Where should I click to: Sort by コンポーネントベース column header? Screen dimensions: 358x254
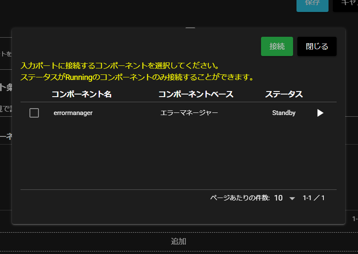pos(196,94)
